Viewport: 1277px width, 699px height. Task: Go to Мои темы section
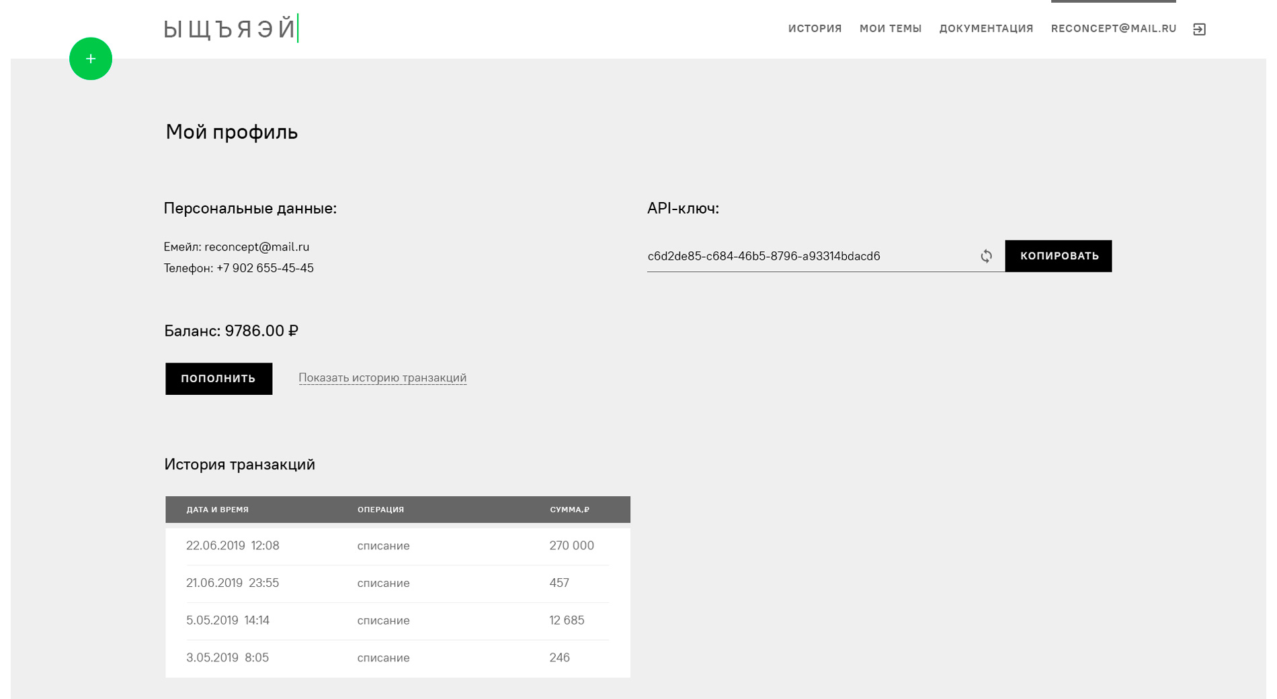point(890,29)
